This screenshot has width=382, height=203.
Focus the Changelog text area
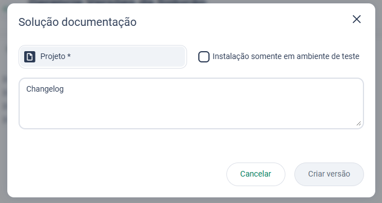coord(191,103)
